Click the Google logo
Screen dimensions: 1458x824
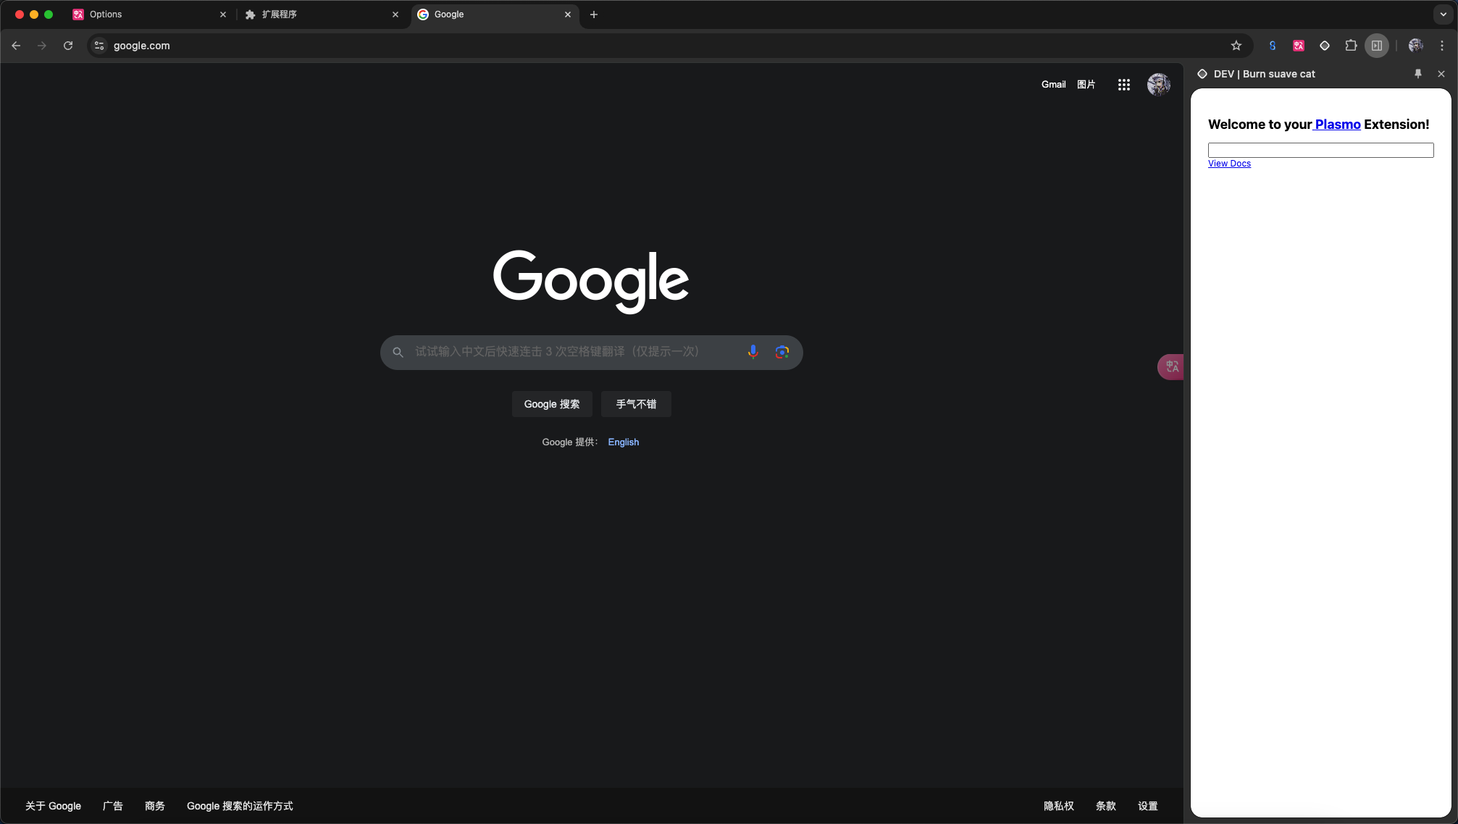[591, 281]
